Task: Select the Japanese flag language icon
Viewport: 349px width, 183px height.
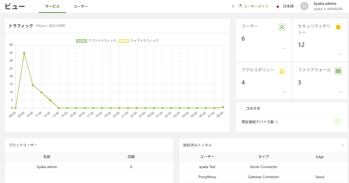Action: tap(277, 6)
